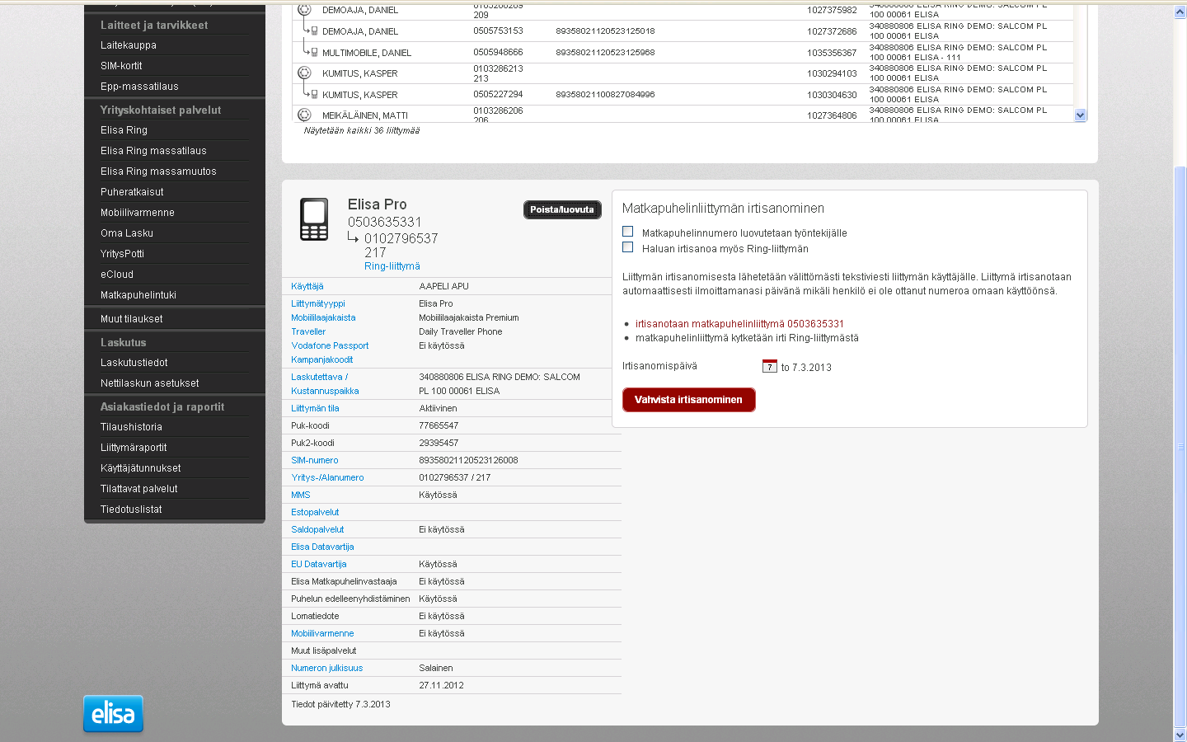Click the Yritys-/Alanumero link

tap(327, 477)
